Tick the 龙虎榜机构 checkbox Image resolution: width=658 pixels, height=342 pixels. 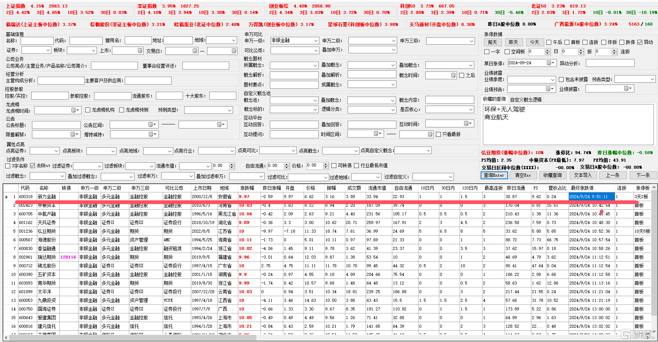point(88,110)
